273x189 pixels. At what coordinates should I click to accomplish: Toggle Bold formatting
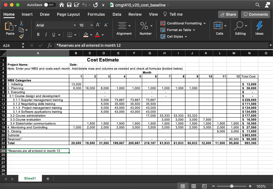point(38,34)
